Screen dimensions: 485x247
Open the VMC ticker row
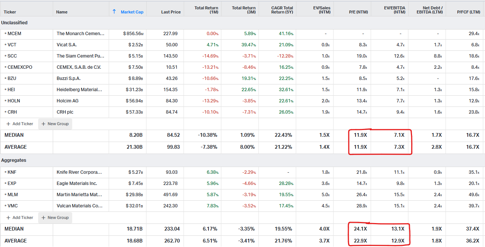click(13, 206)
